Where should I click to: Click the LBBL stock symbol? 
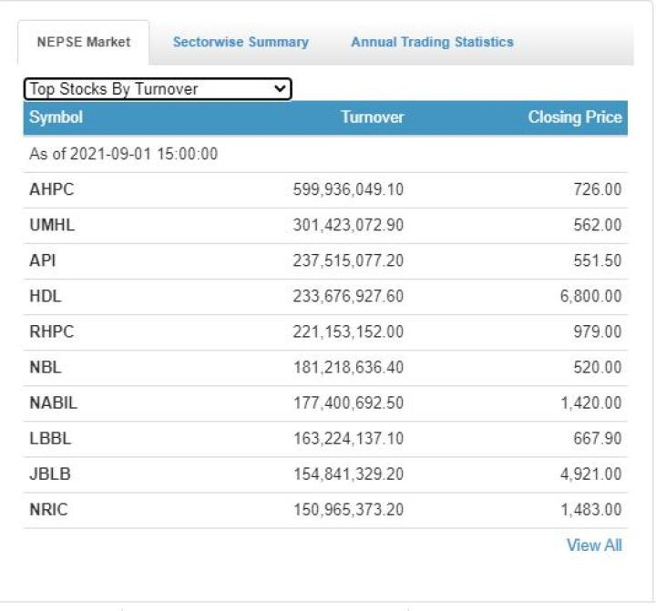(50, 438)
